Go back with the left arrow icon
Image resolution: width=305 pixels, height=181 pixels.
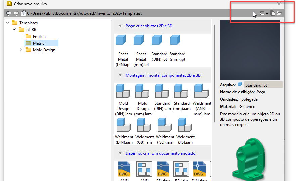point(8,13)
